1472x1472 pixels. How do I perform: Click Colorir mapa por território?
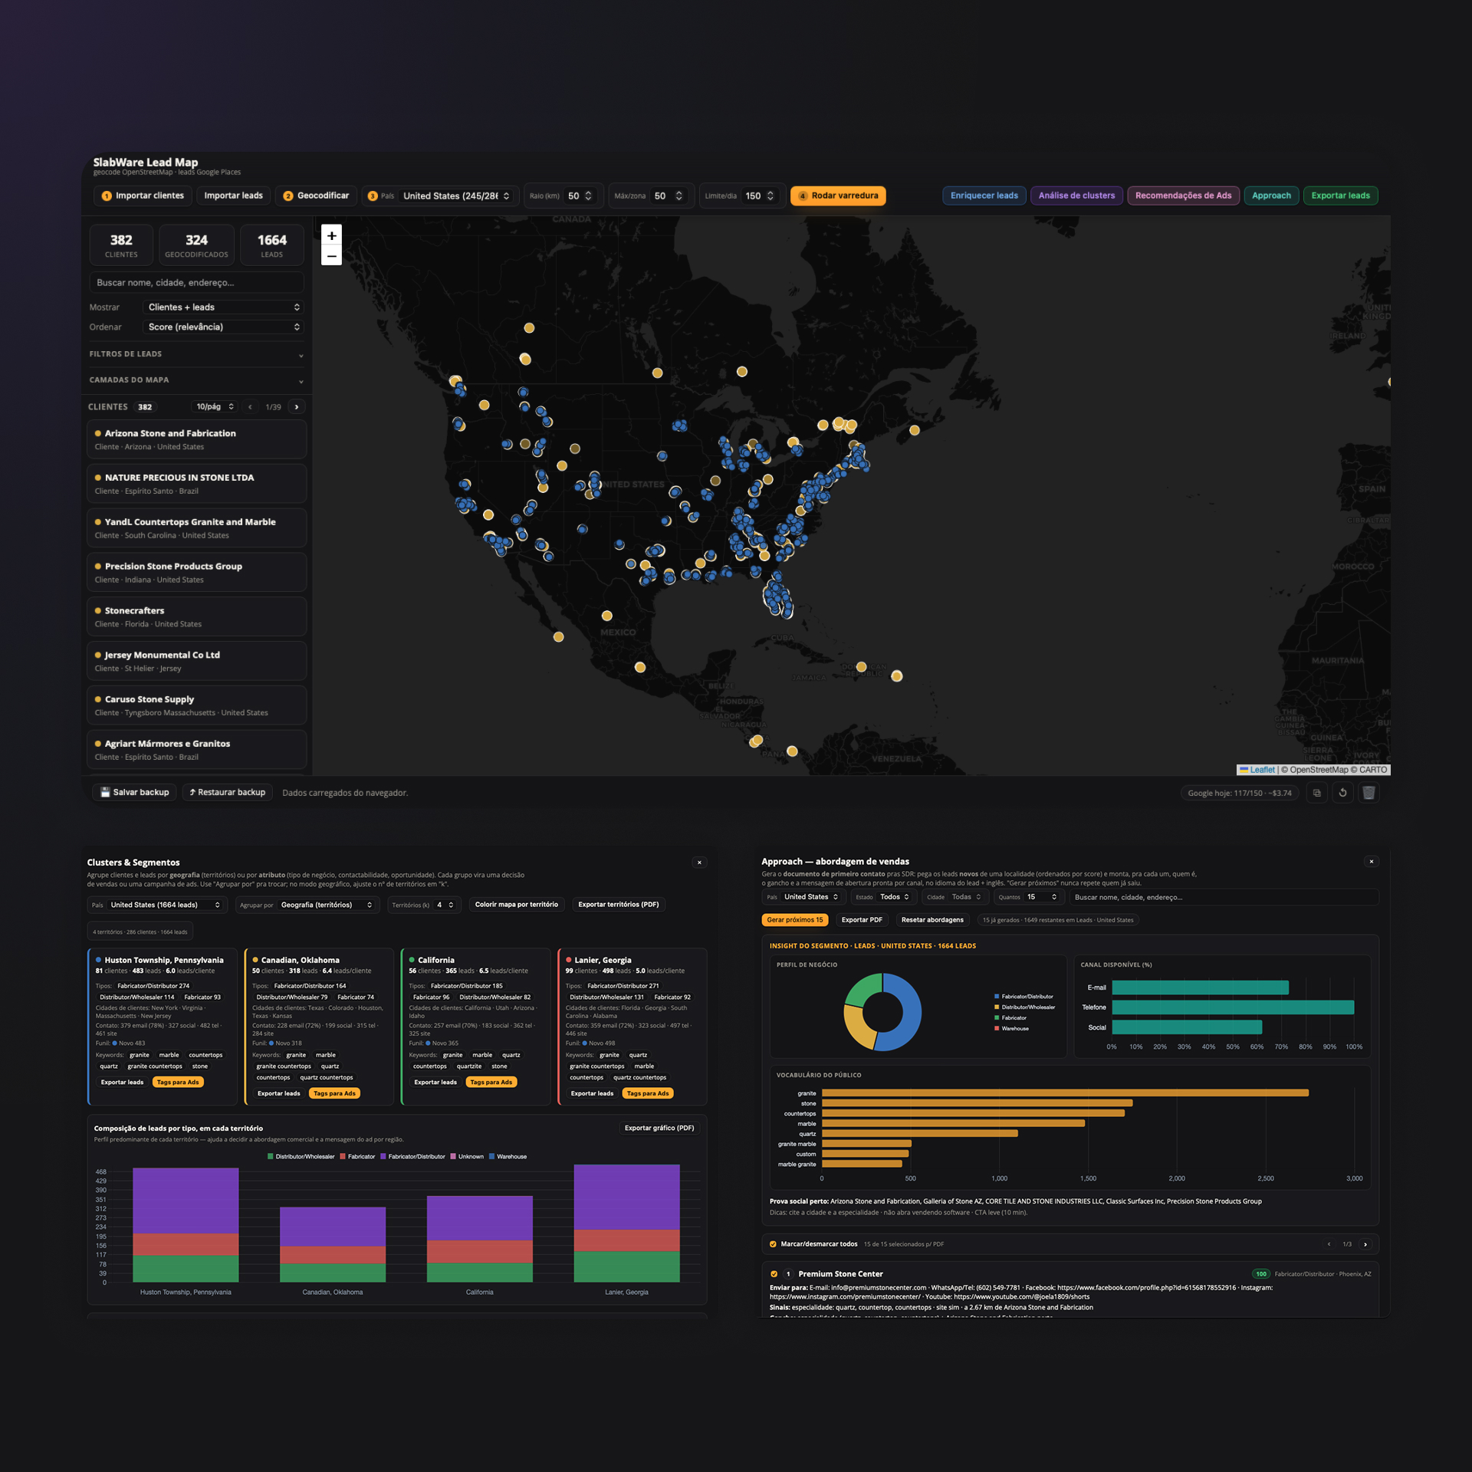517,905
